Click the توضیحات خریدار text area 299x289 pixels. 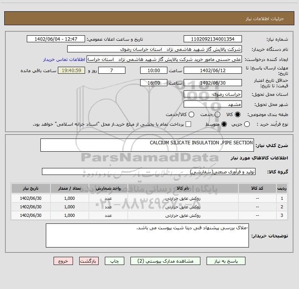click(x=147, y=235)
